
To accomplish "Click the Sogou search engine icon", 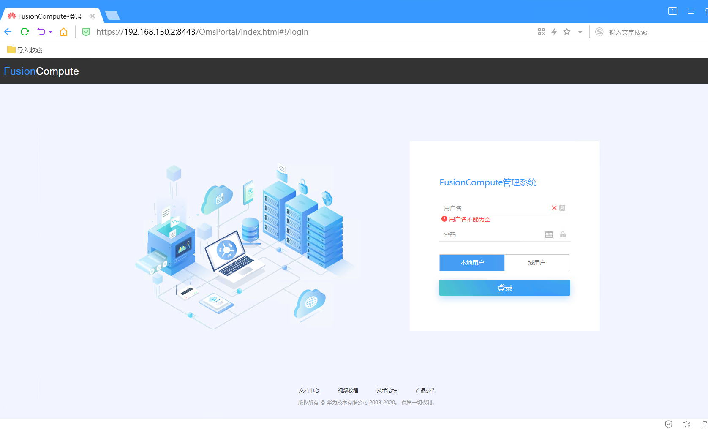I will coord(599,32).
